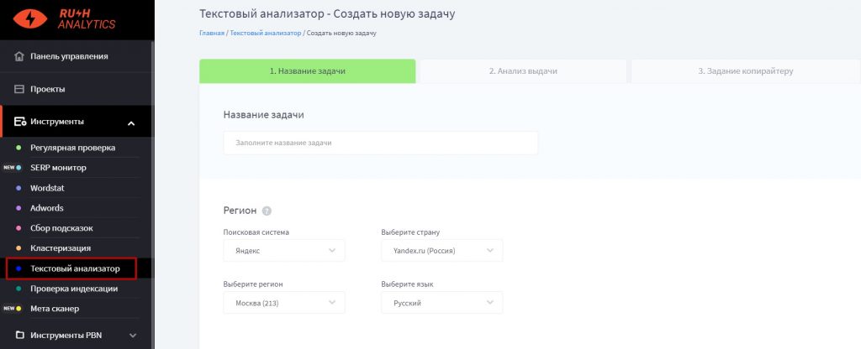Switch to the 3. Задание копирайтеру tab
This screenshot has width=861, height=349.
(746, 71)
